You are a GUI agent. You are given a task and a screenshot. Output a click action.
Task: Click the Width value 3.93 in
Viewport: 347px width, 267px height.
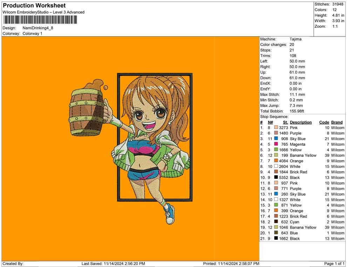pyautogui.click(x=338, y=21)
